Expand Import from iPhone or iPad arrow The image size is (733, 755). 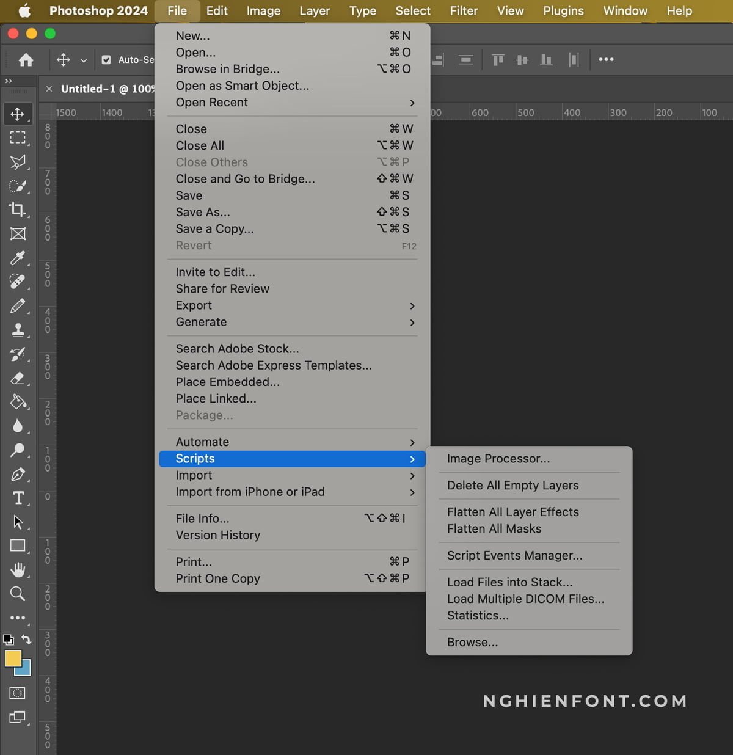pos(412,492)
